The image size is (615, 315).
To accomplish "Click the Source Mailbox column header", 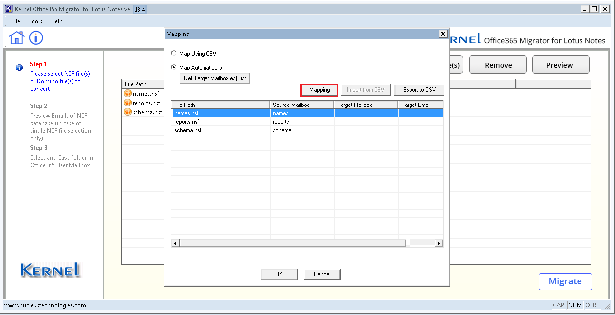I will (x=302, y=105).
